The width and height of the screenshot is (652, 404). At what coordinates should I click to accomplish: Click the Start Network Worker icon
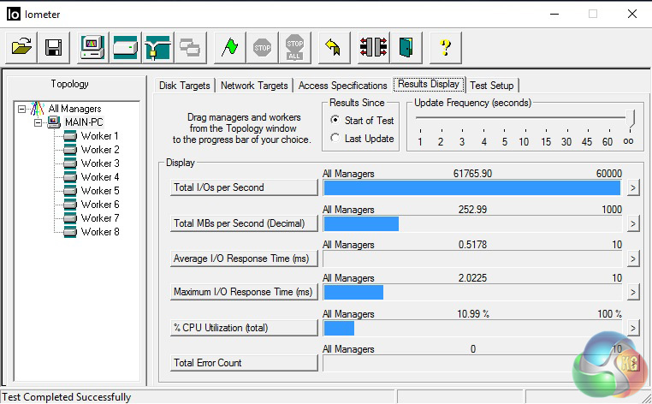[x=157, y=47]
